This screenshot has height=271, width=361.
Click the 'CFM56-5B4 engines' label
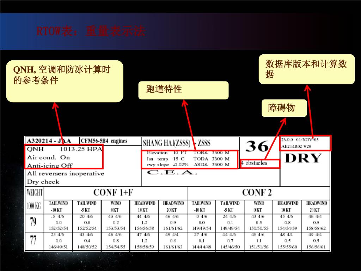coord(104,141)
